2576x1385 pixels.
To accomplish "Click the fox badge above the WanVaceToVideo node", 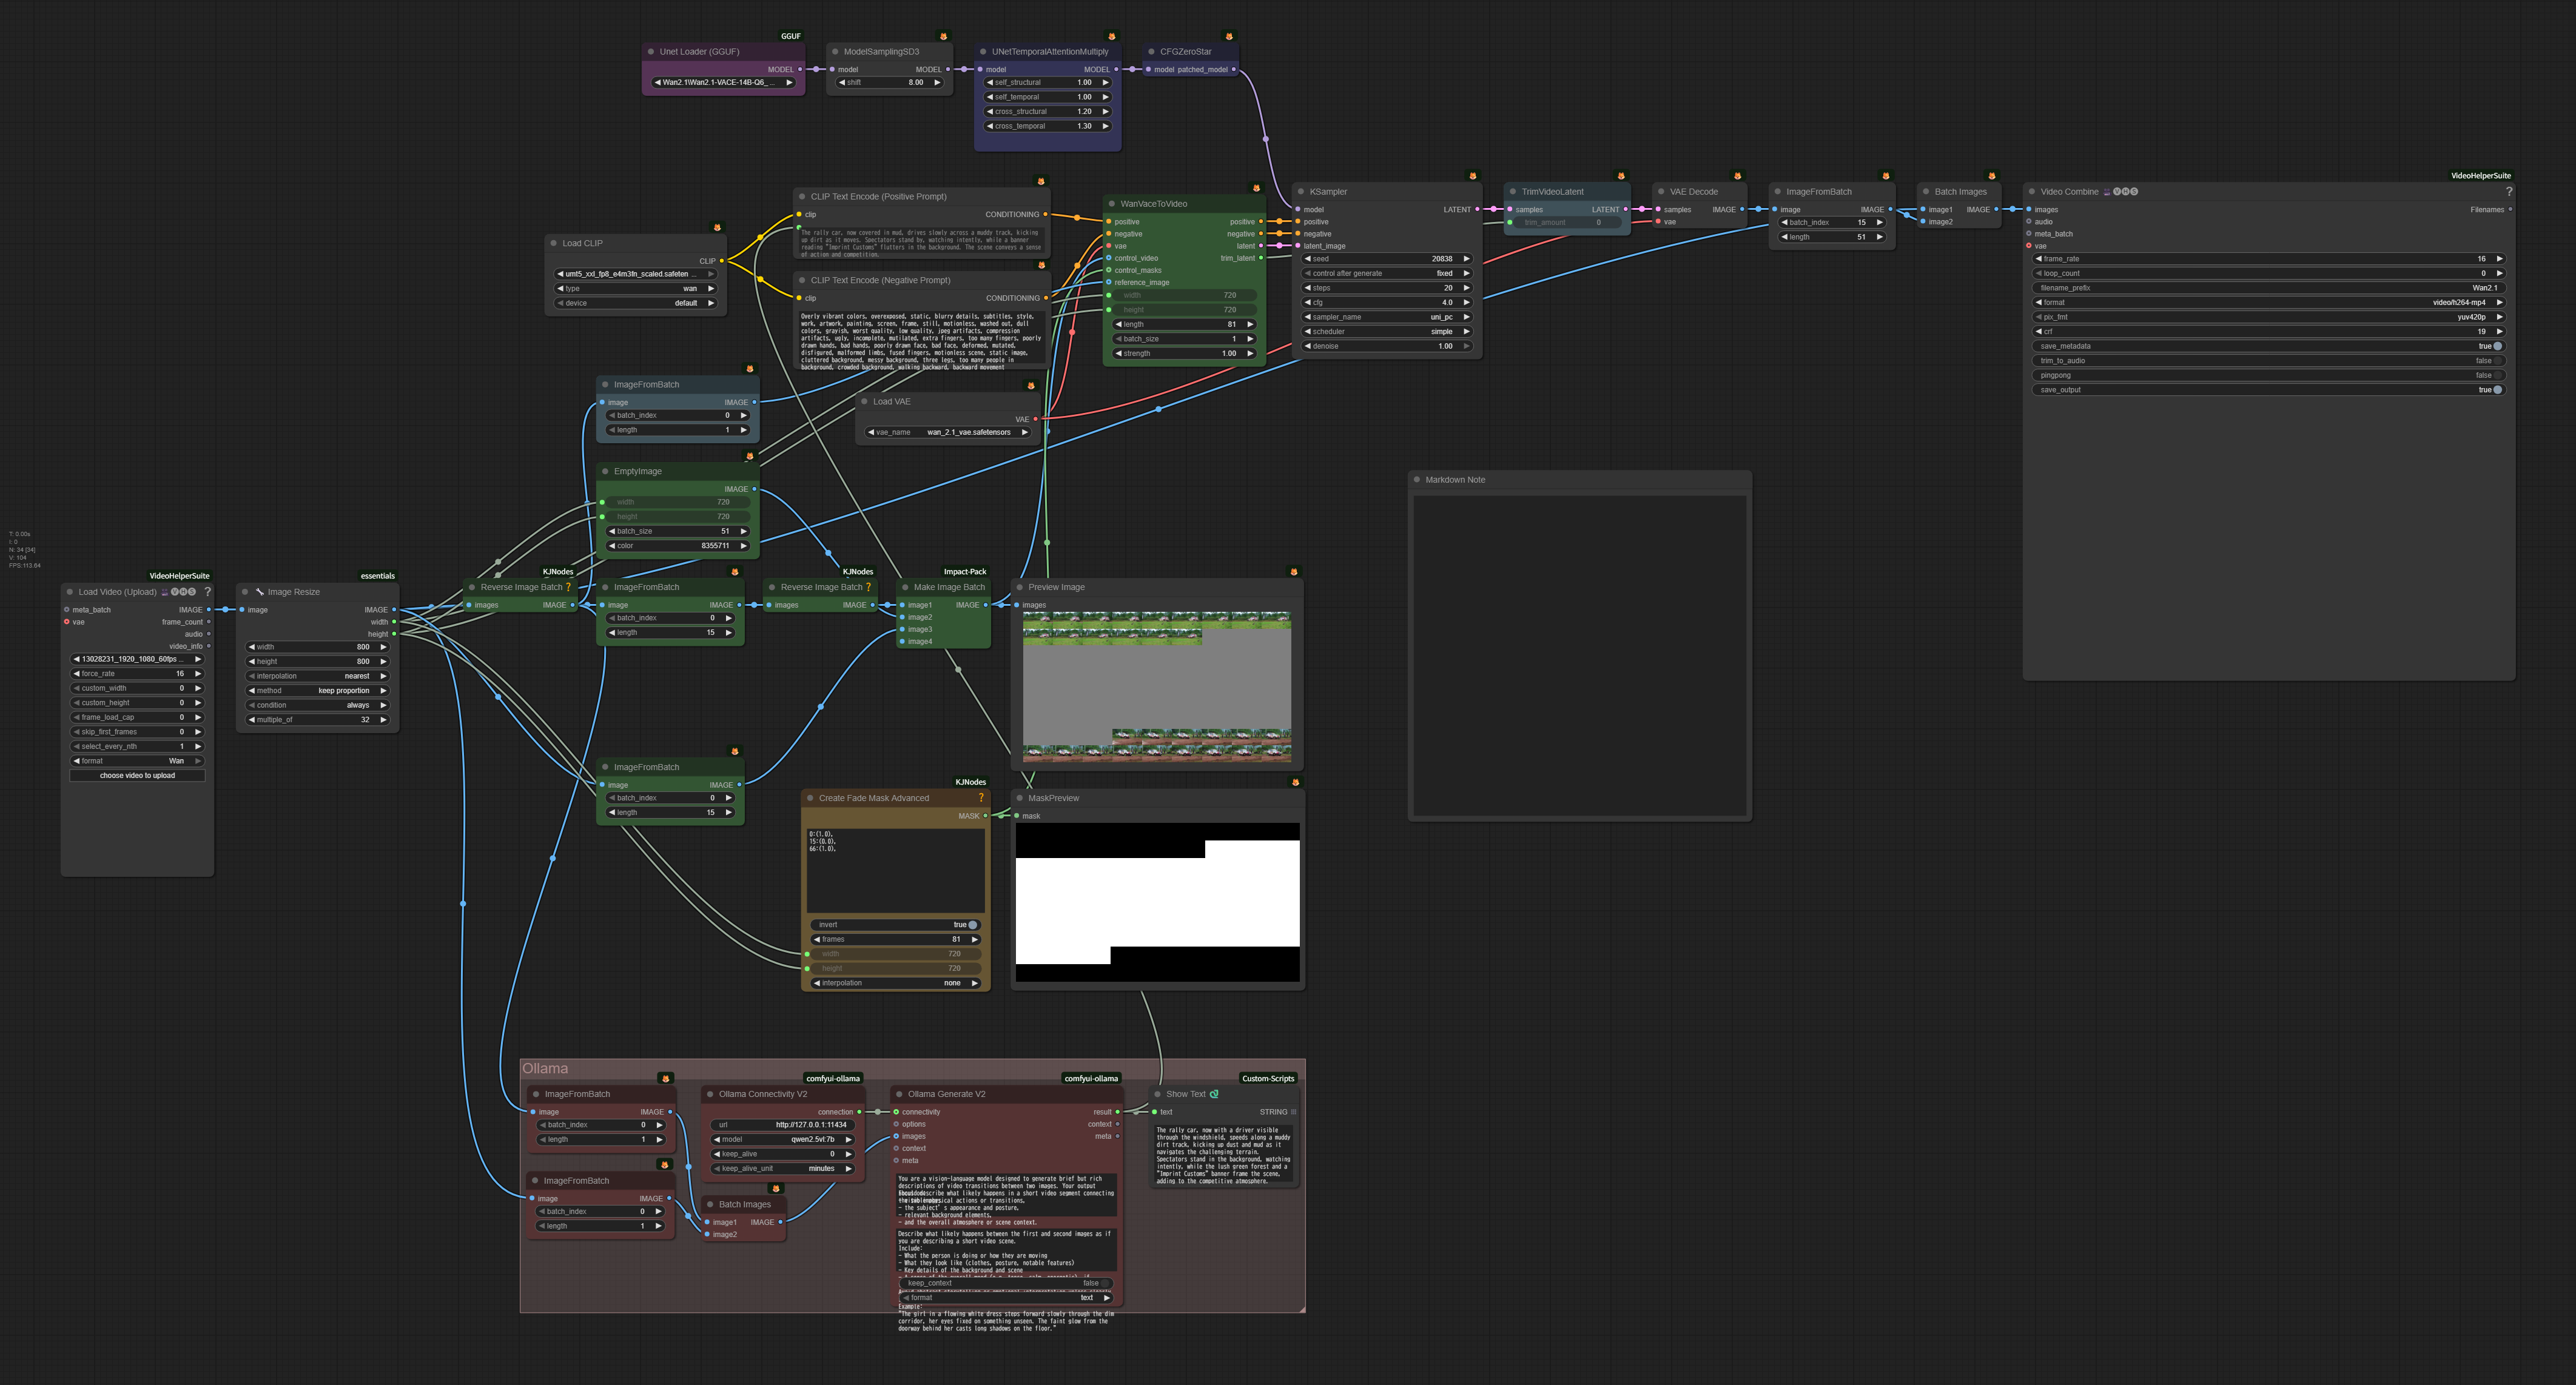I will click(x=1256, y=188).
